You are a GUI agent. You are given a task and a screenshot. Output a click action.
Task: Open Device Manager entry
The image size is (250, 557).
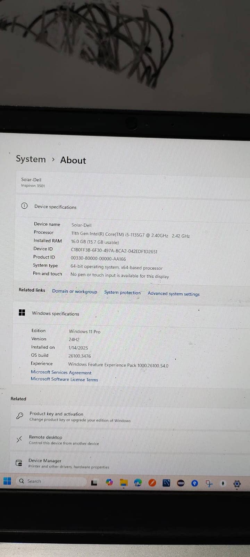pyautogui.click(x=130, y=464)
